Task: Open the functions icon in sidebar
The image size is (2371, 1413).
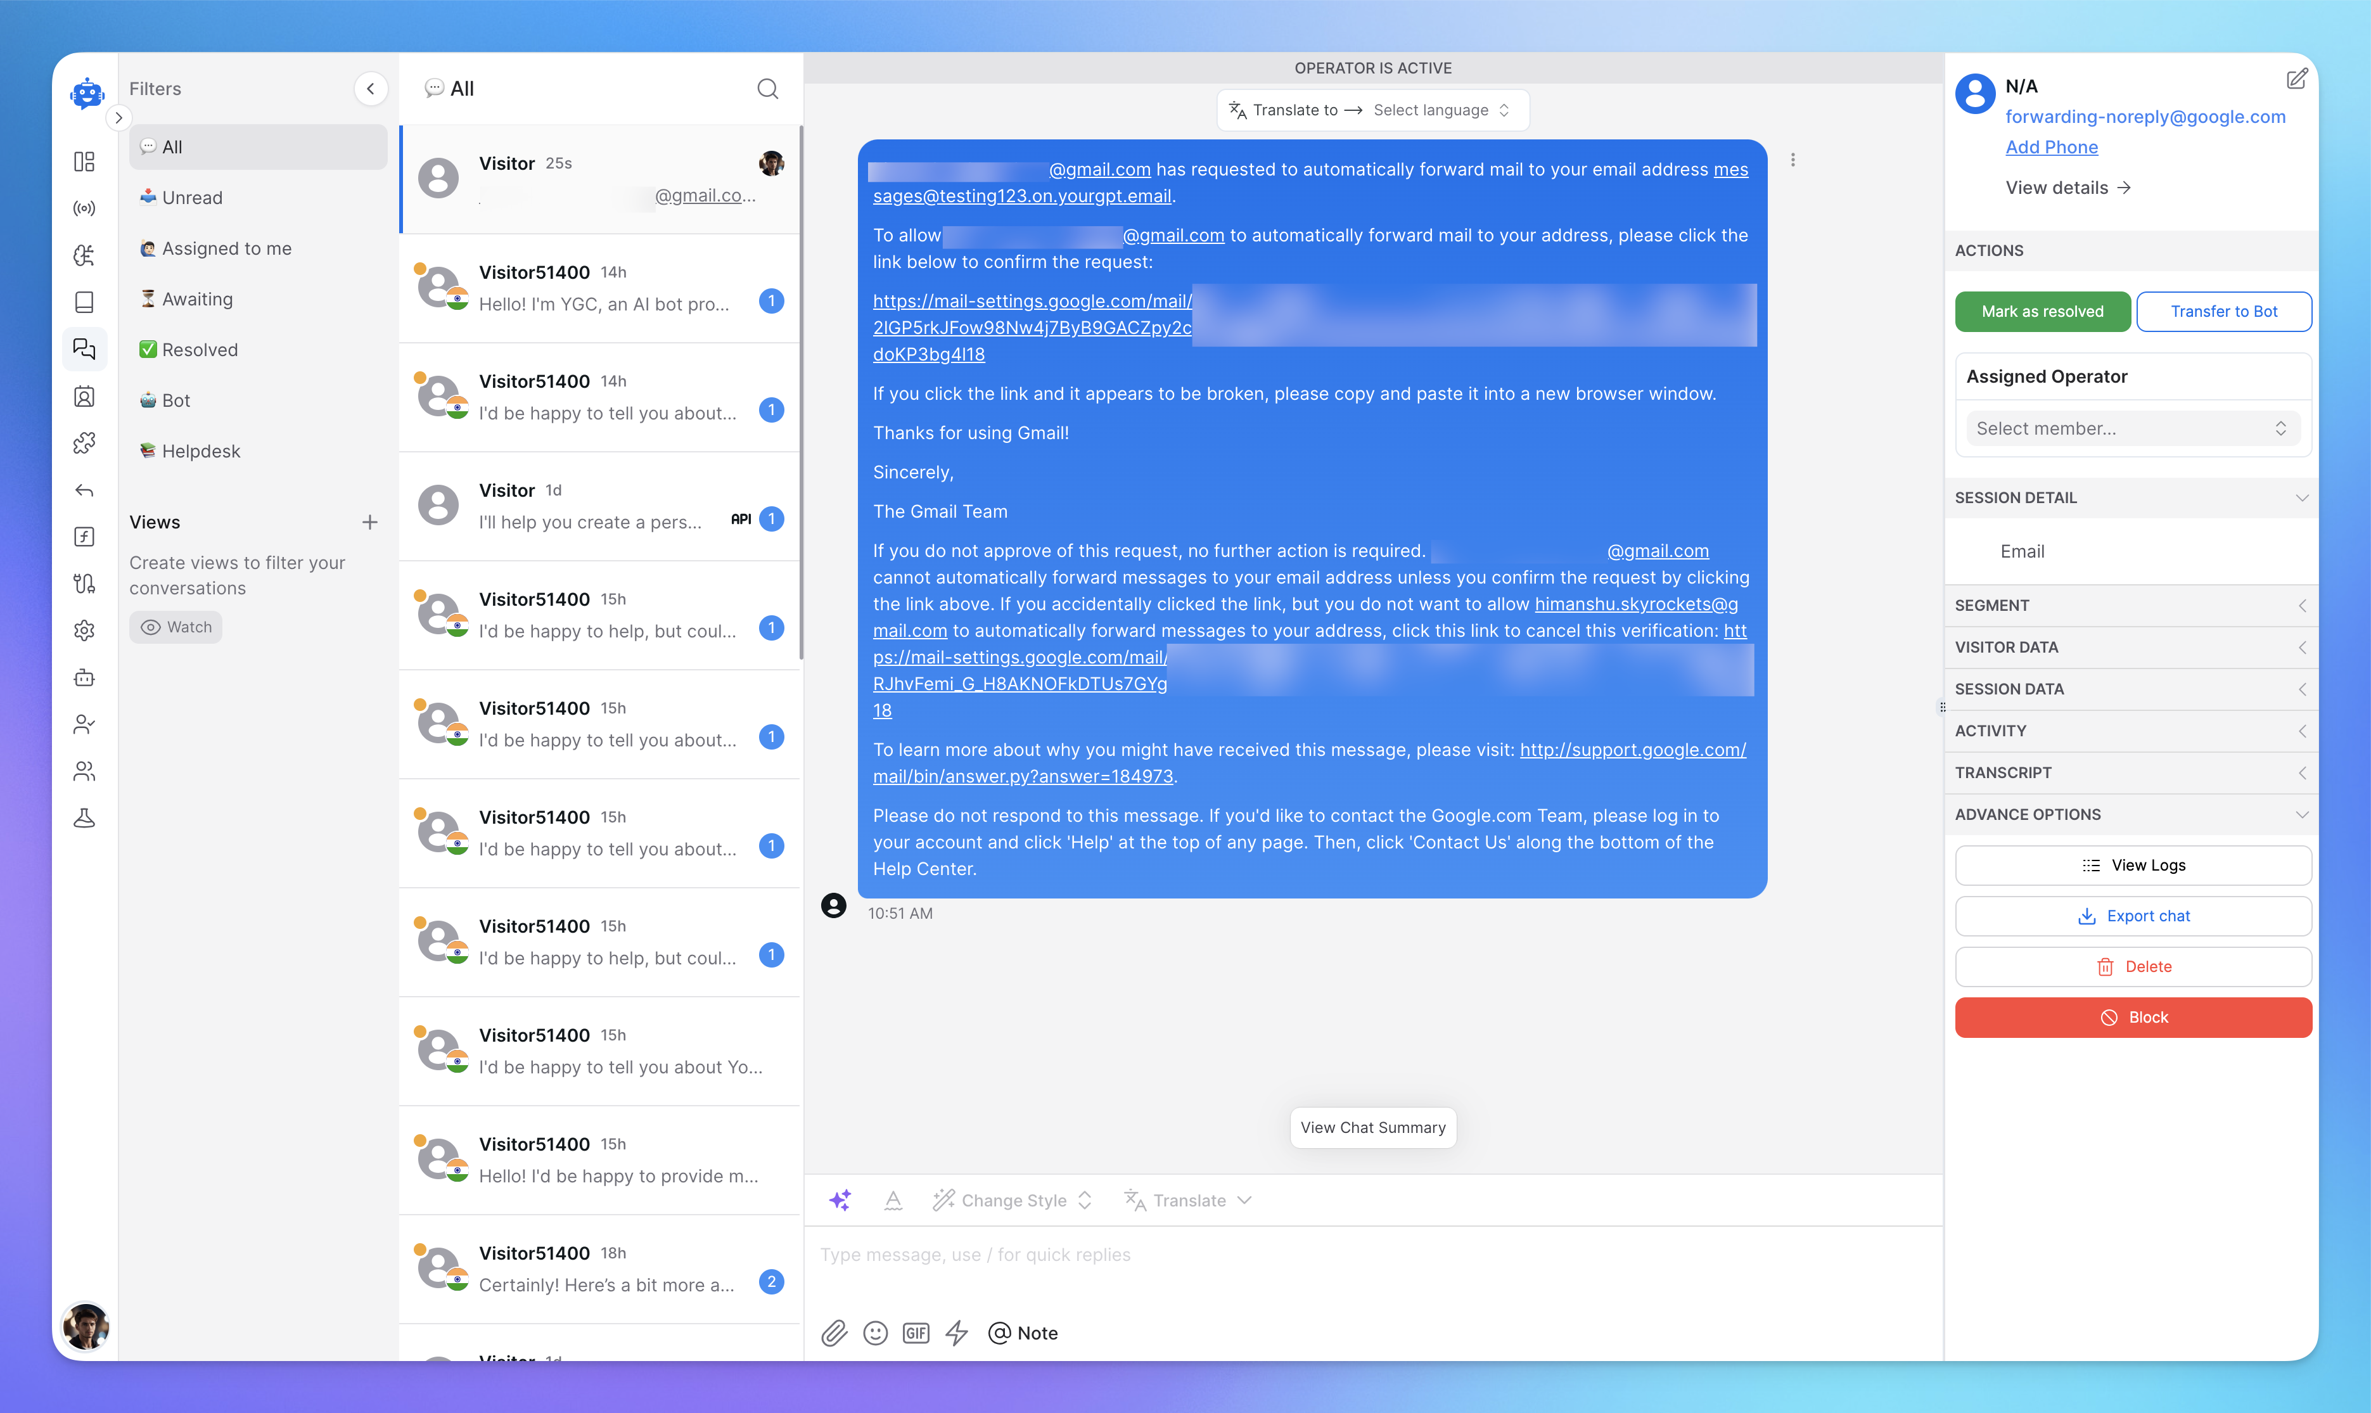Action: pos(85,537)
